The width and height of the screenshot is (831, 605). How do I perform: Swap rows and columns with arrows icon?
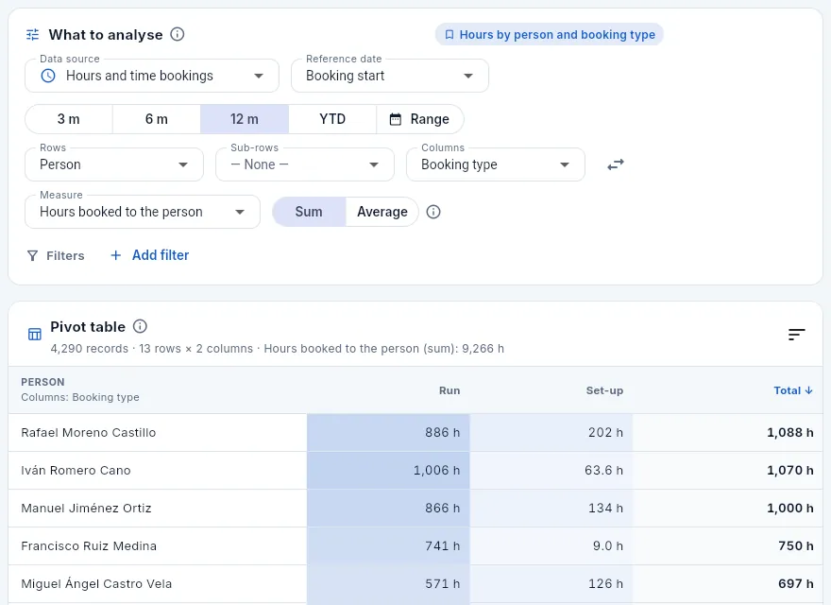click(x=616, y=165)
